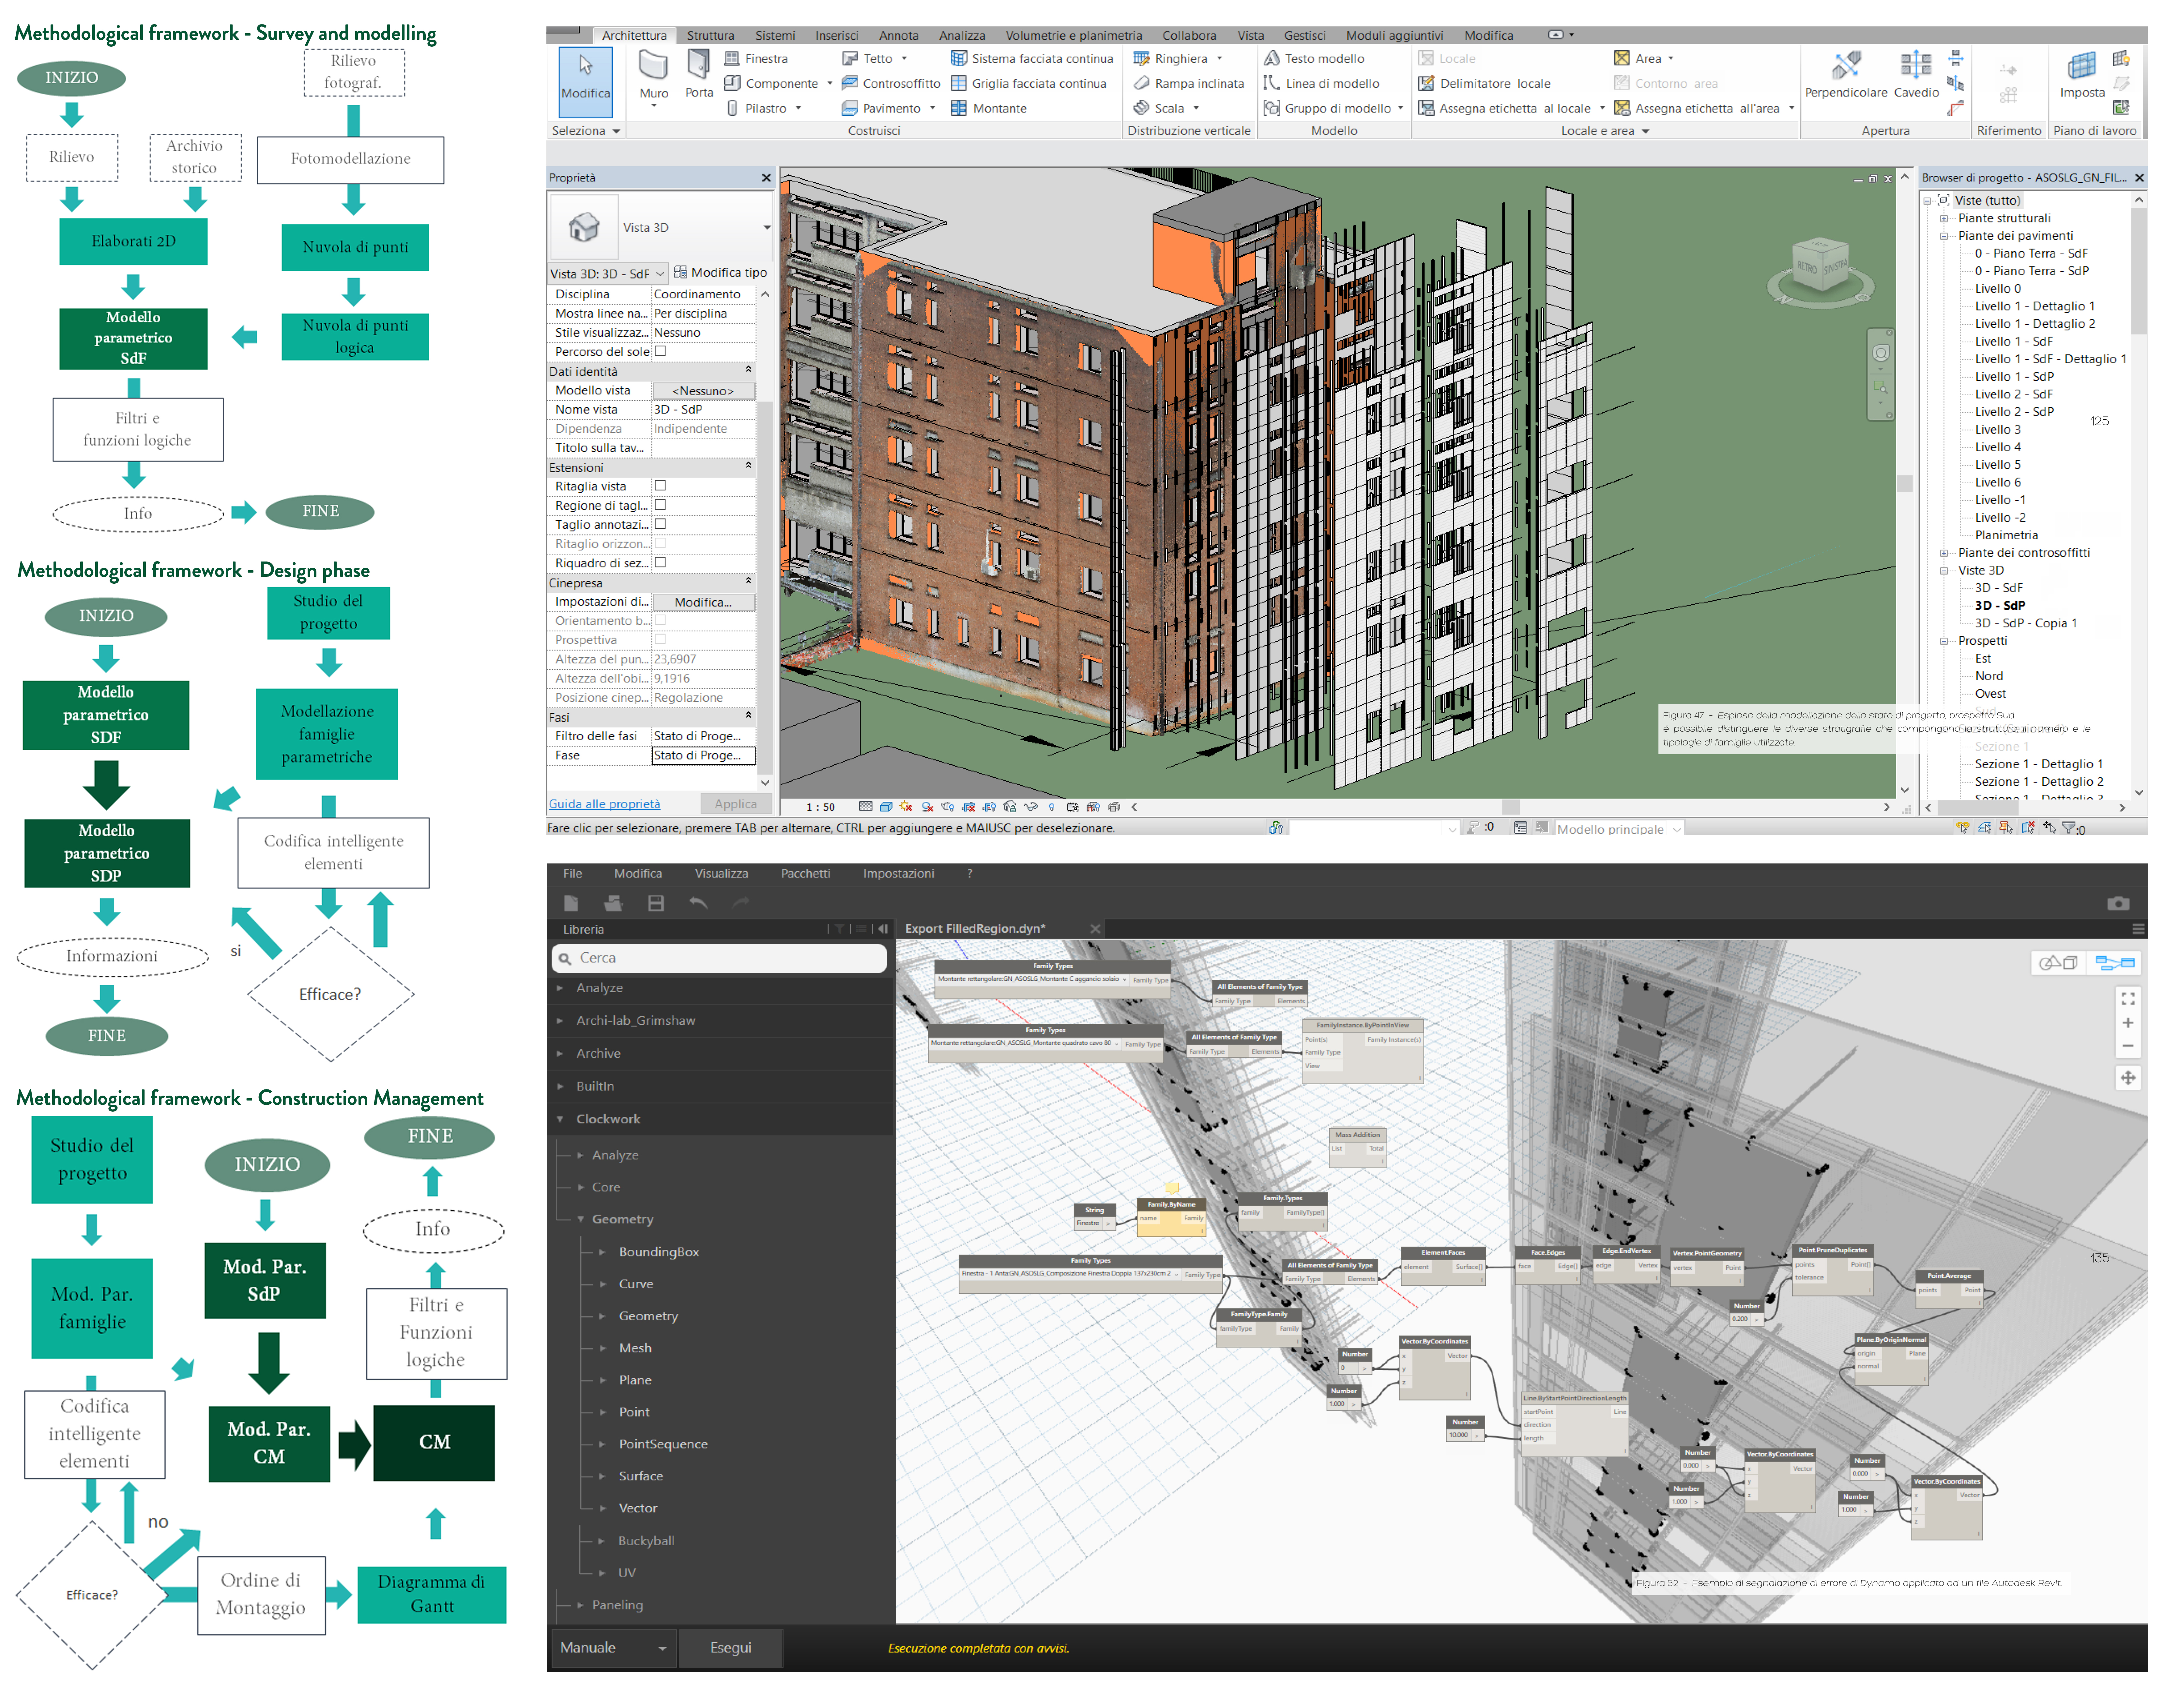Collapse the Clockwork library category
Screen dimensions: 2179x1708
(560, 1119)
